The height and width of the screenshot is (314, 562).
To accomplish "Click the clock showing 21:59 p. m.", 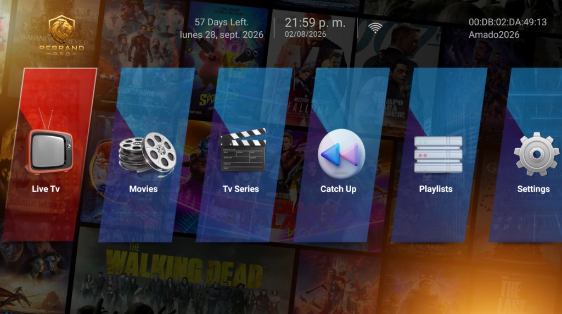I will 315,23.
